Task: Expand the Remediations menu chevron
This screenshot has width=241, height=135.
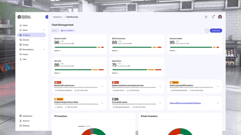Action: point(44,49)
